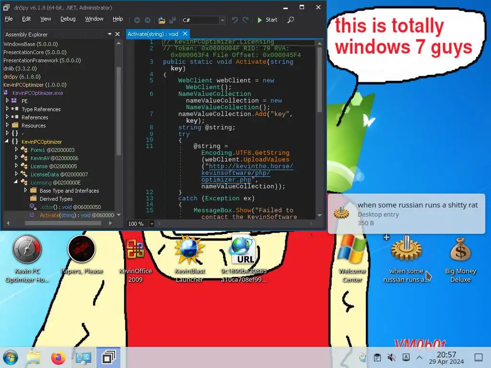The width and height of the screenshot is (491, 368).
Task: Click the KevinOffice 2009 desktop icon
Action: coord(135,259)
